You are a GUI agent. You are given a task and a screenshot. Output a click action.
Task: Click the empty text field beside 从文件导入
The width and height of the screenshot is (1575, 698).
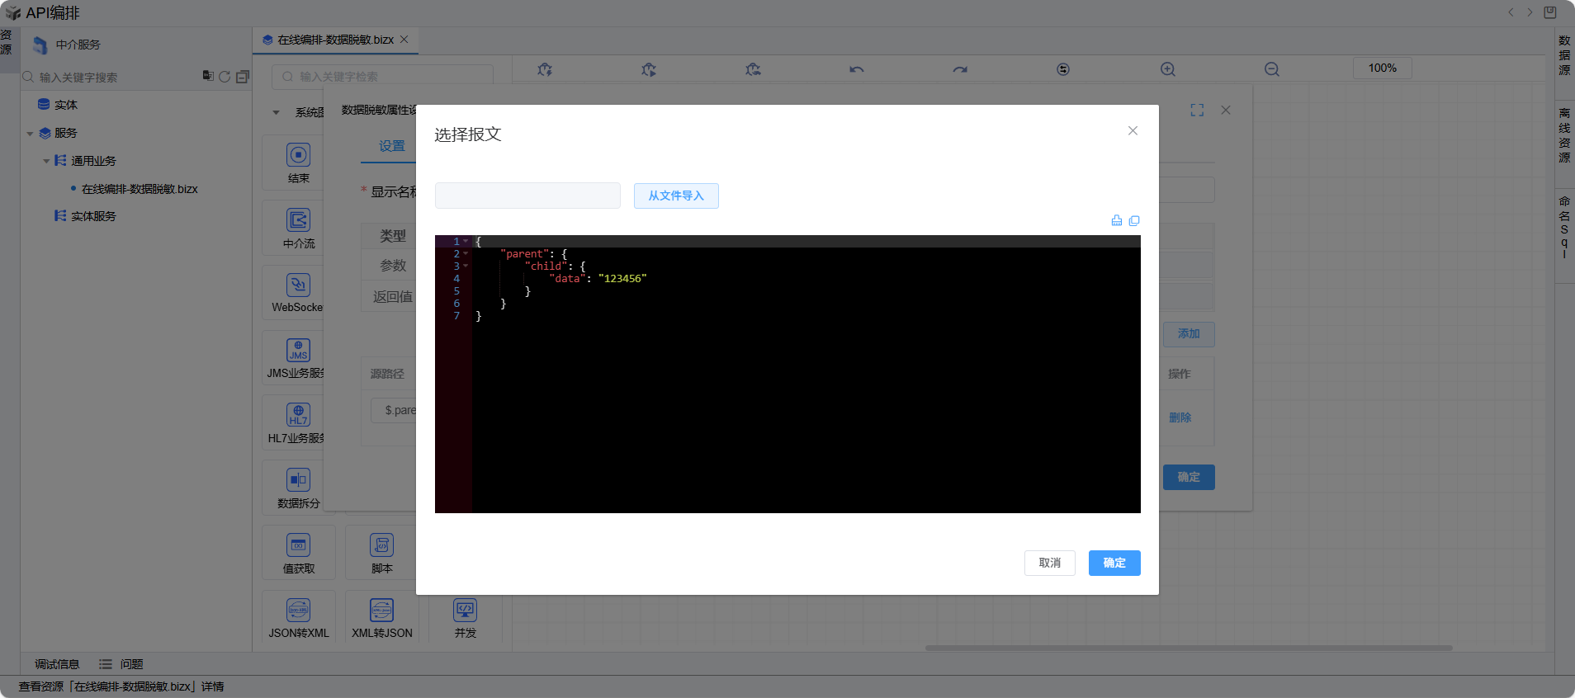coord(527,196)
